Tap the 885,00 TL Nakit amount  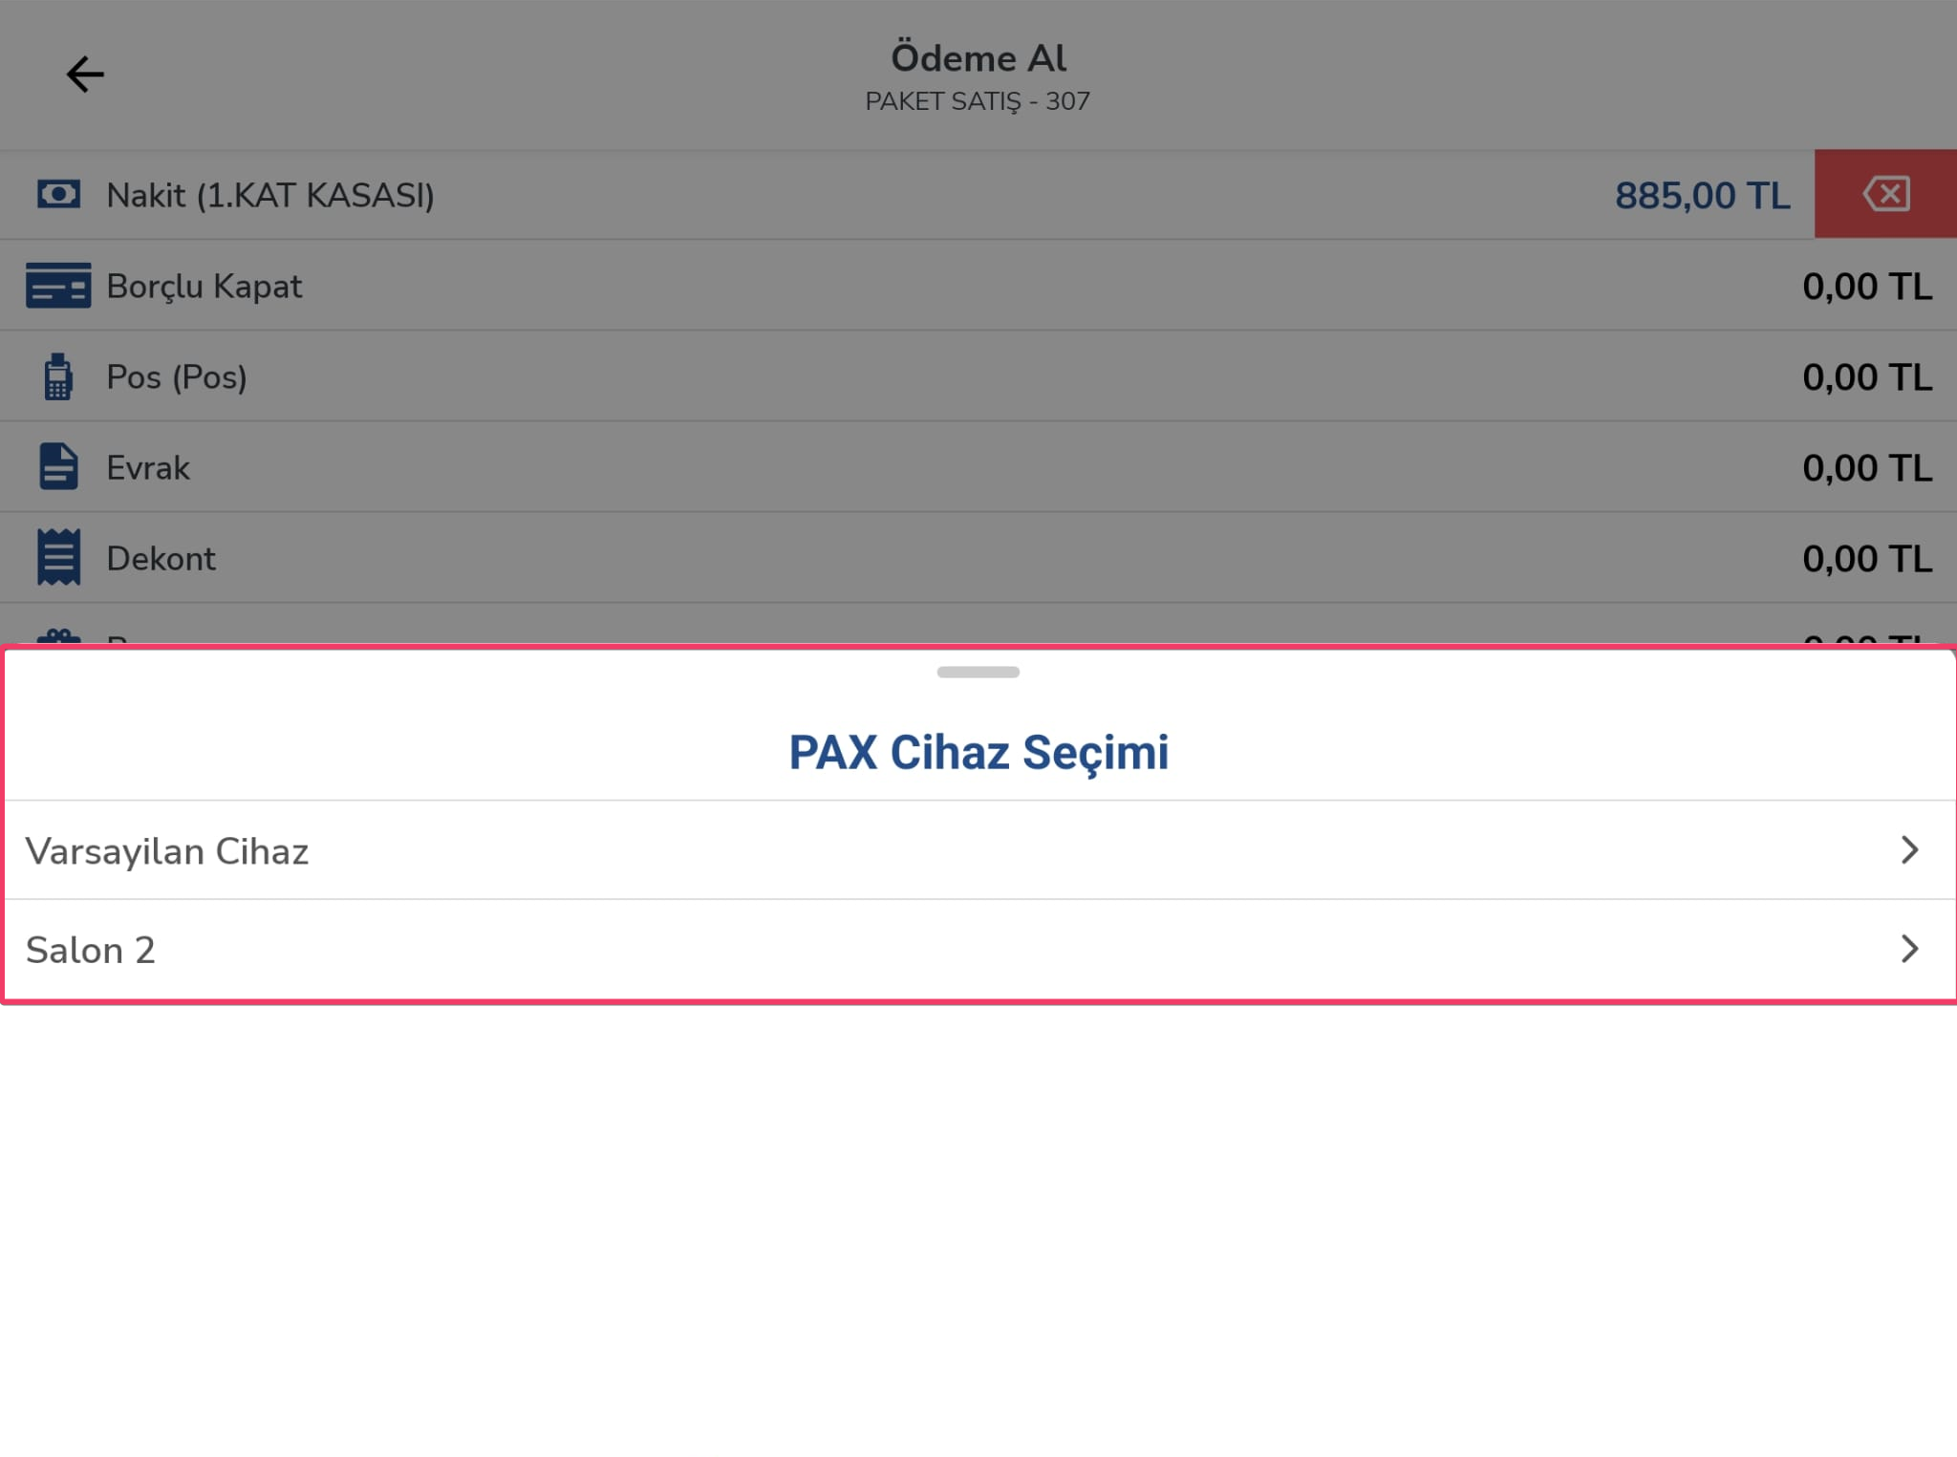1702,196
